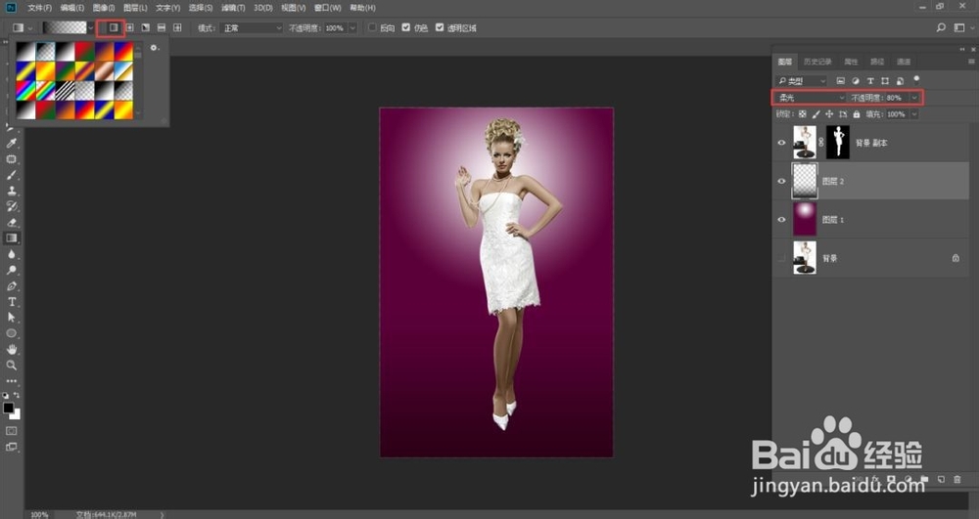This screenshot has width=979, height=519.
Task: Filter layers by adjustment layer icon
Action: coord(856,81)
